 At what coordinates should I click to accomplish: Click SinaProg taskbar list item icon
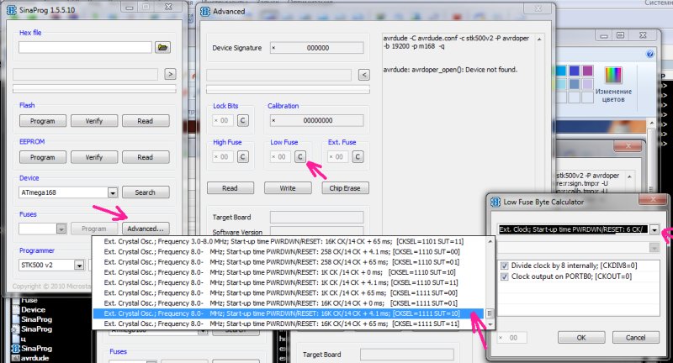[16, 348]
